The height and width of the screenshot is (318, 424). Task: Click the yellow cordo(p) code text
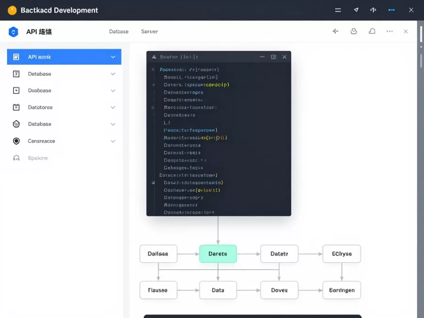point(217,85)
